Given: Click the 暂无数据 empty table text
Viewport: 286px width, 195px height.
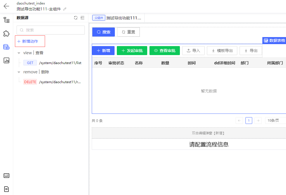Looking at the screenshot, I should point(209,91).
